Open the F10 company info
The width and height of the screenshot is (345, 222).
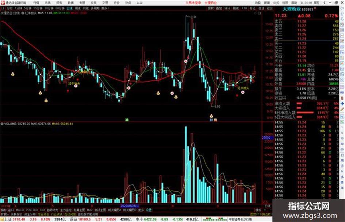244,8
